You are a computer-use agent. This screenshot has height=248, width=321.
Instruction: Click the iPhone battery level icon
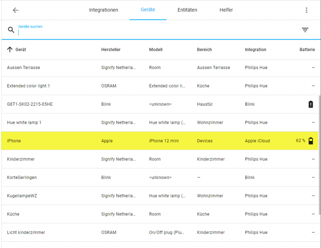pos(311,141)
